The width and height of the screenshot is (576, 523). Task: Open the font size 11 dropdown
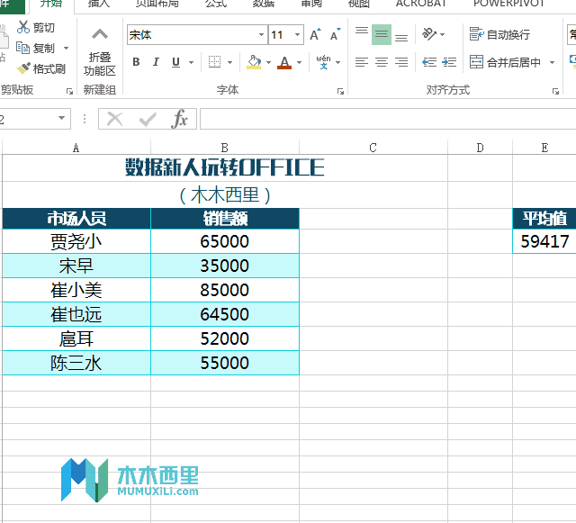point(297,34)
